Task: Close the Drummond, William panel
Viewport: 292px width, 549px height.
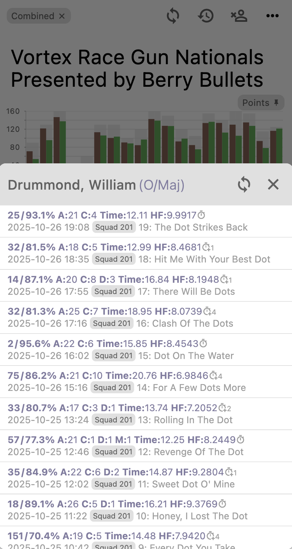Action: click(273, 184)
